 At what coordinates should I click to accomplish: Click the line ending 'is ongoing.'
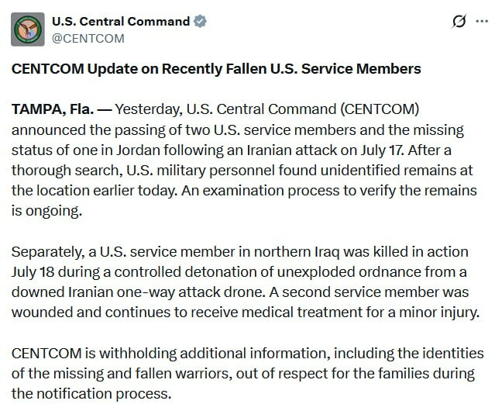click(x=46, y=211)
